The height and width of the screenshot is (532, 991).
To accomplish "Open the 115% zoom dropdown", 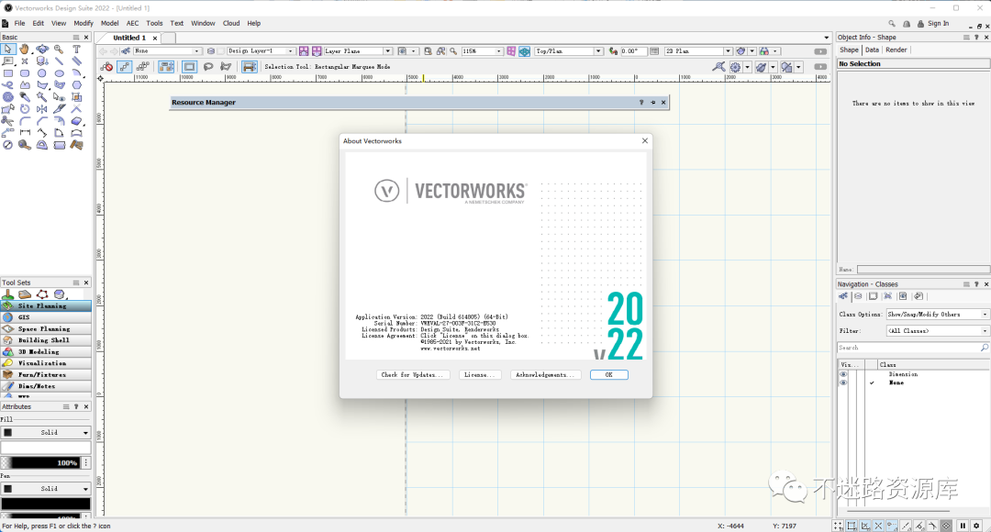I will (482, 51).
